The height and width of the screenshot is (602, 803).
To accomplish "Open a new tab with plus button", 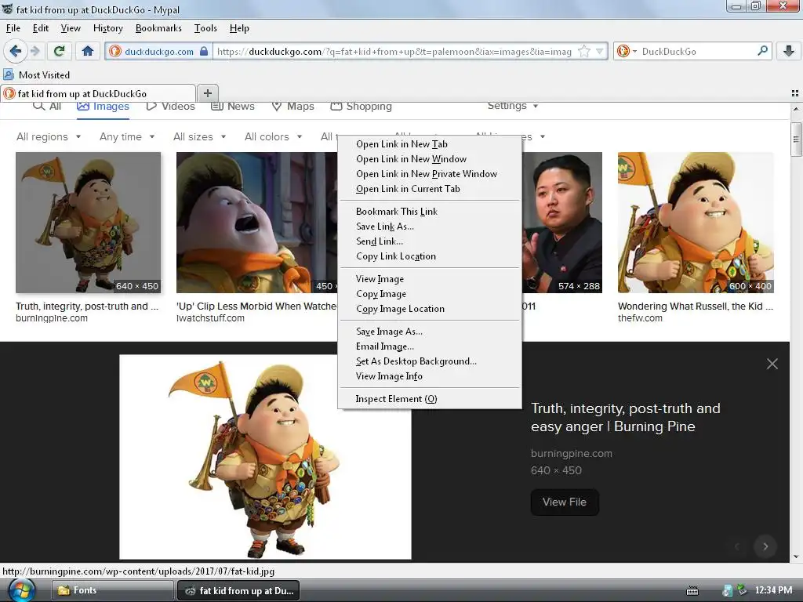I will tap(207, 93).
